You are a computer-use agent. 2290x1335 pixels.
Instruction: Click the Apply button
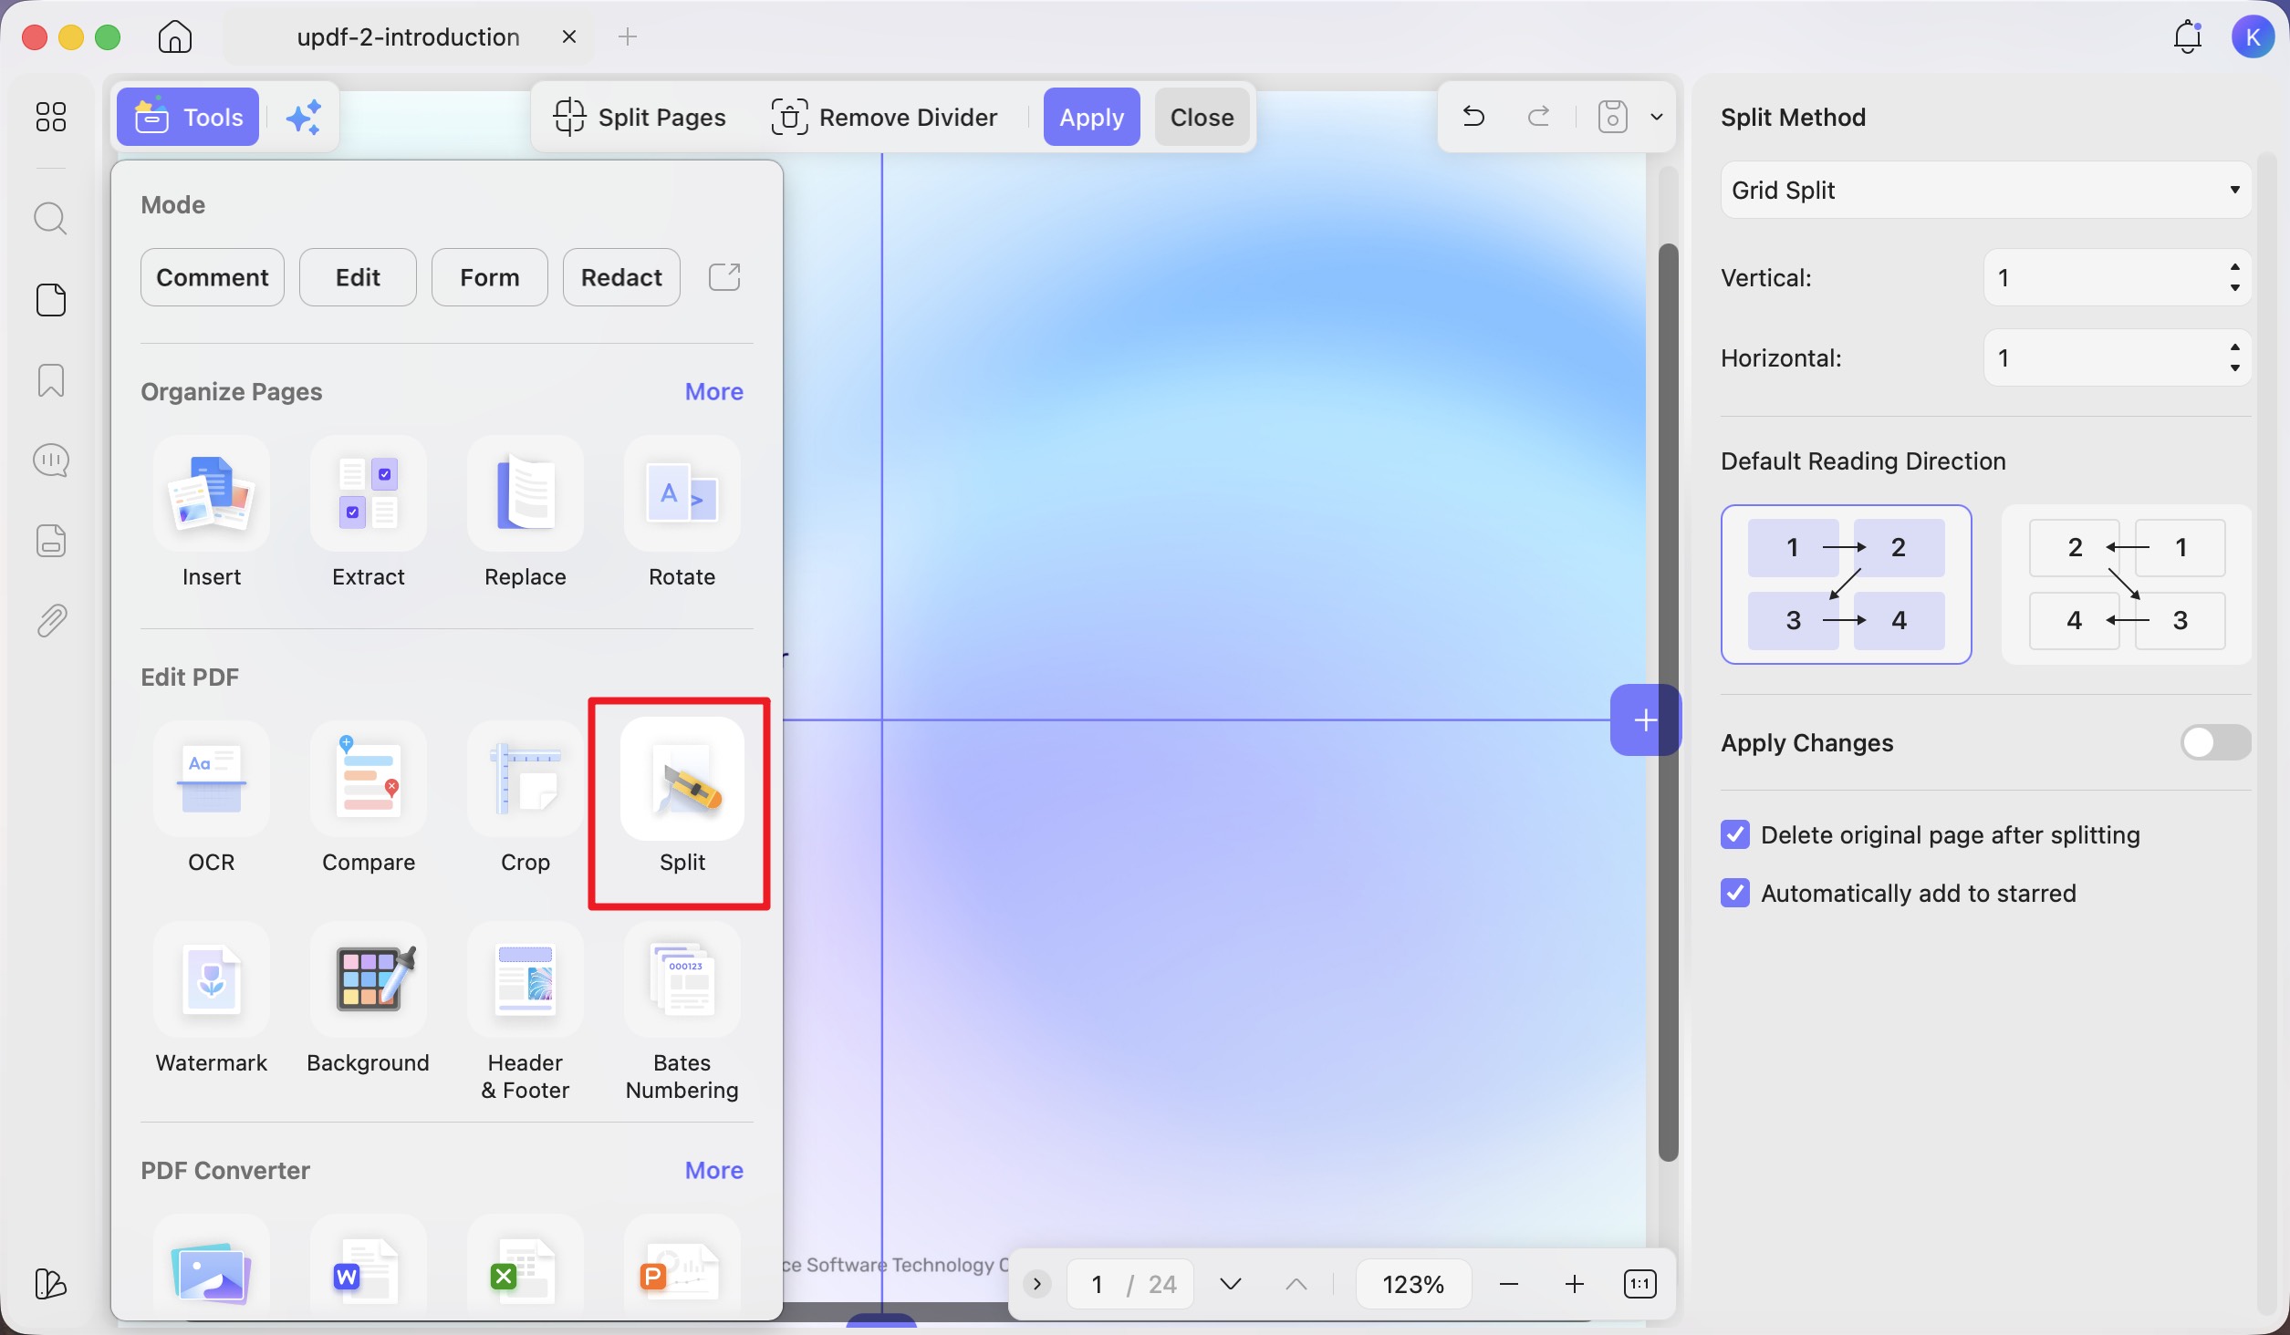pos(1091,117)
